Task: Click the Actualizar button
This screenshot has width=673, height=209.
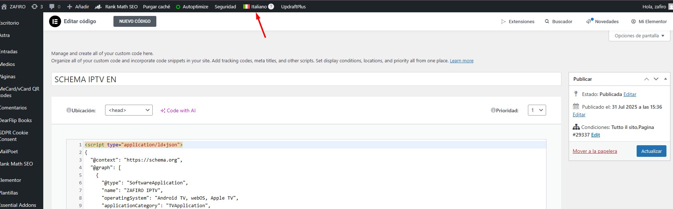Action: (651, 151)
